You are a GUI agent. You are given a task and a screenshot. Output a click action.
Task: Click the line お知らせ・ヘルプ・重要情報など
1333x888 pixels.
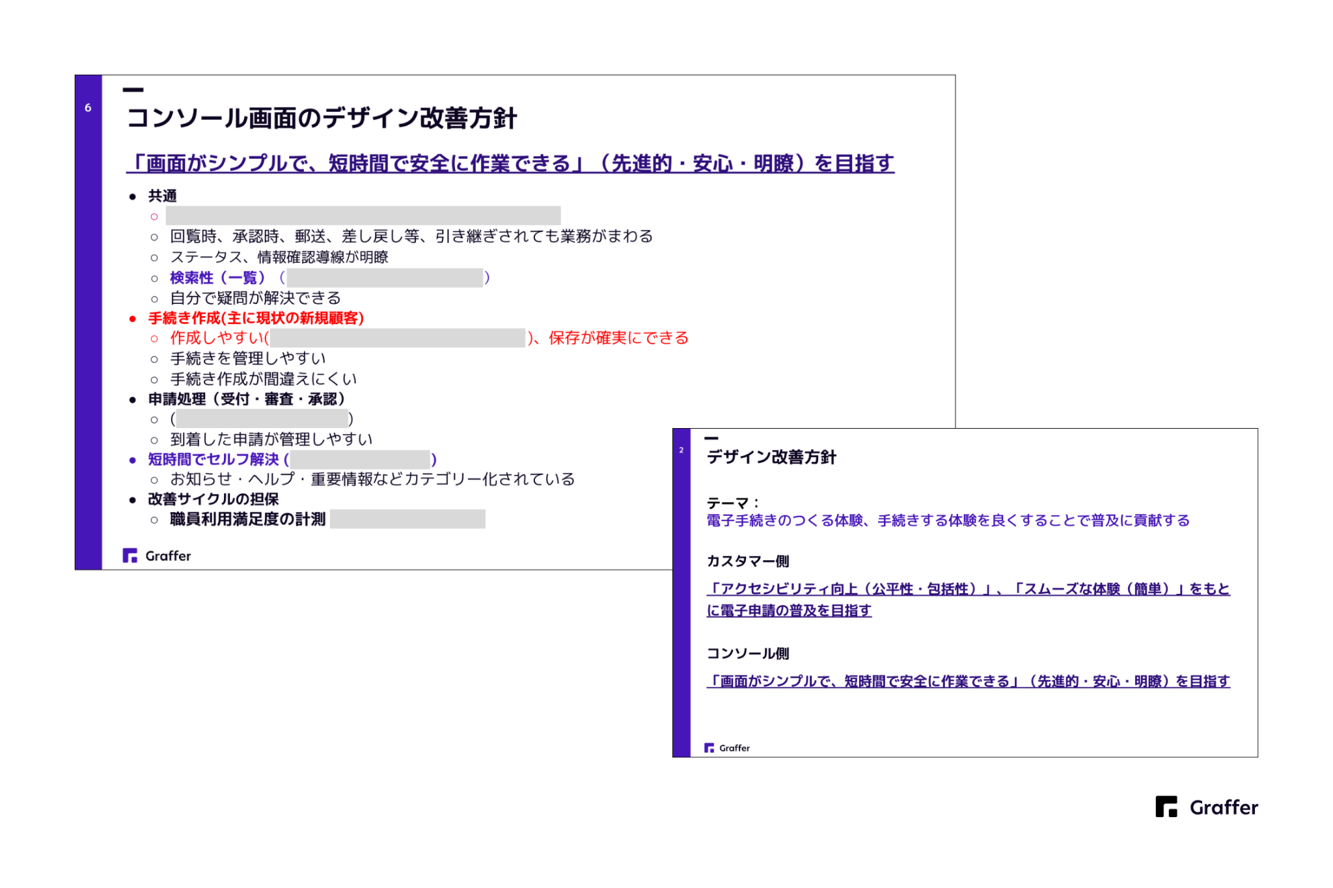coord(372,479)
